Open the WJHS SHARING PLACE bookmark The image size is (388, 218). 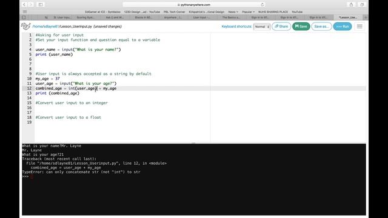[273, 12]
